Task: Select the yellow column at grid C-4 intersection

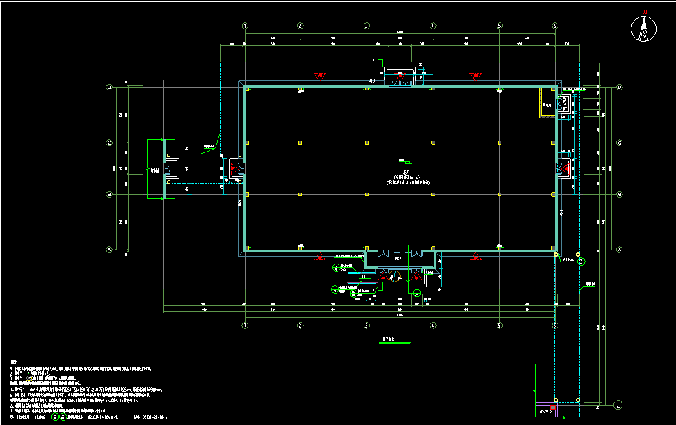Action: 433,143
